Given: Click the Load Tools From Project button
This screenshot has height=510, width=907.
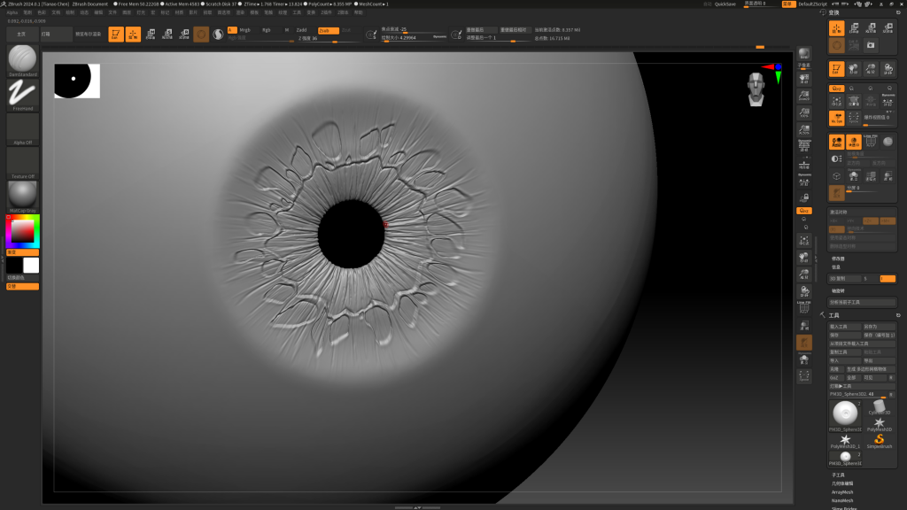Looking at the screenshot, I should [862, 344].
